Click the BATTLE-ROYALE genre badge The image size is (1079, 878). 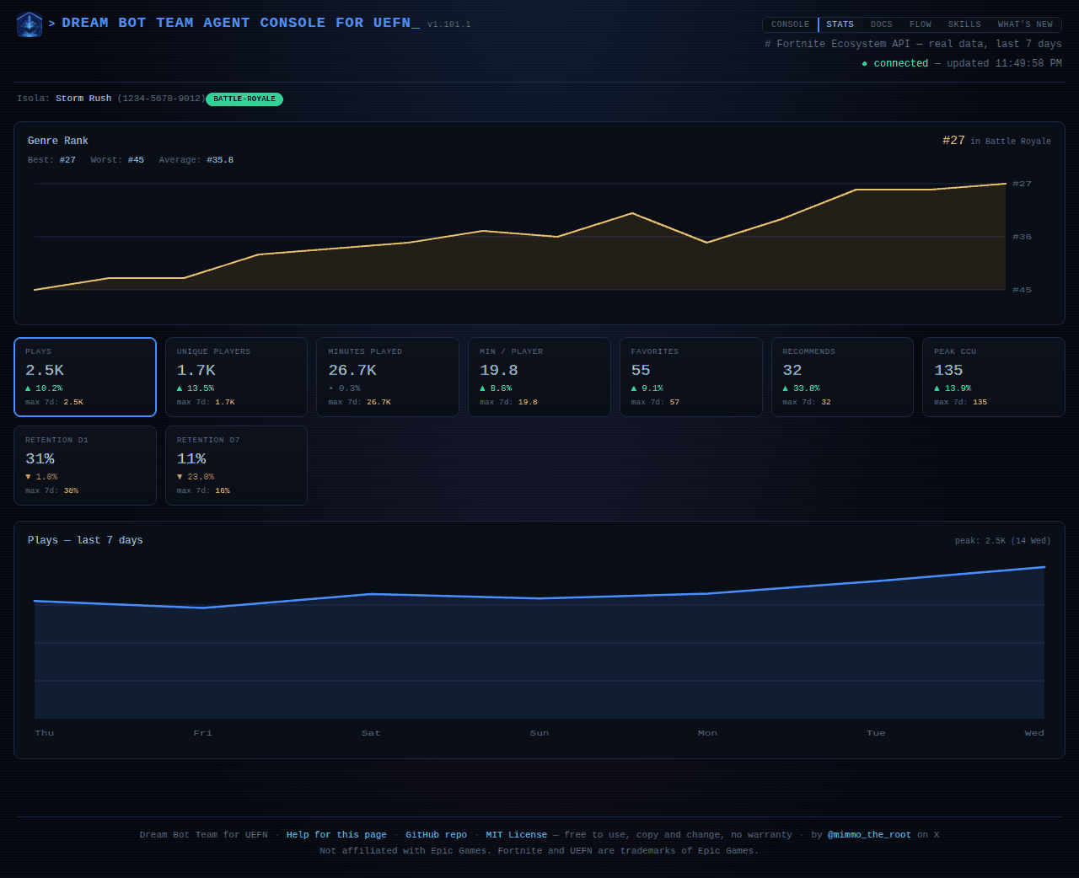pos(244,99)
